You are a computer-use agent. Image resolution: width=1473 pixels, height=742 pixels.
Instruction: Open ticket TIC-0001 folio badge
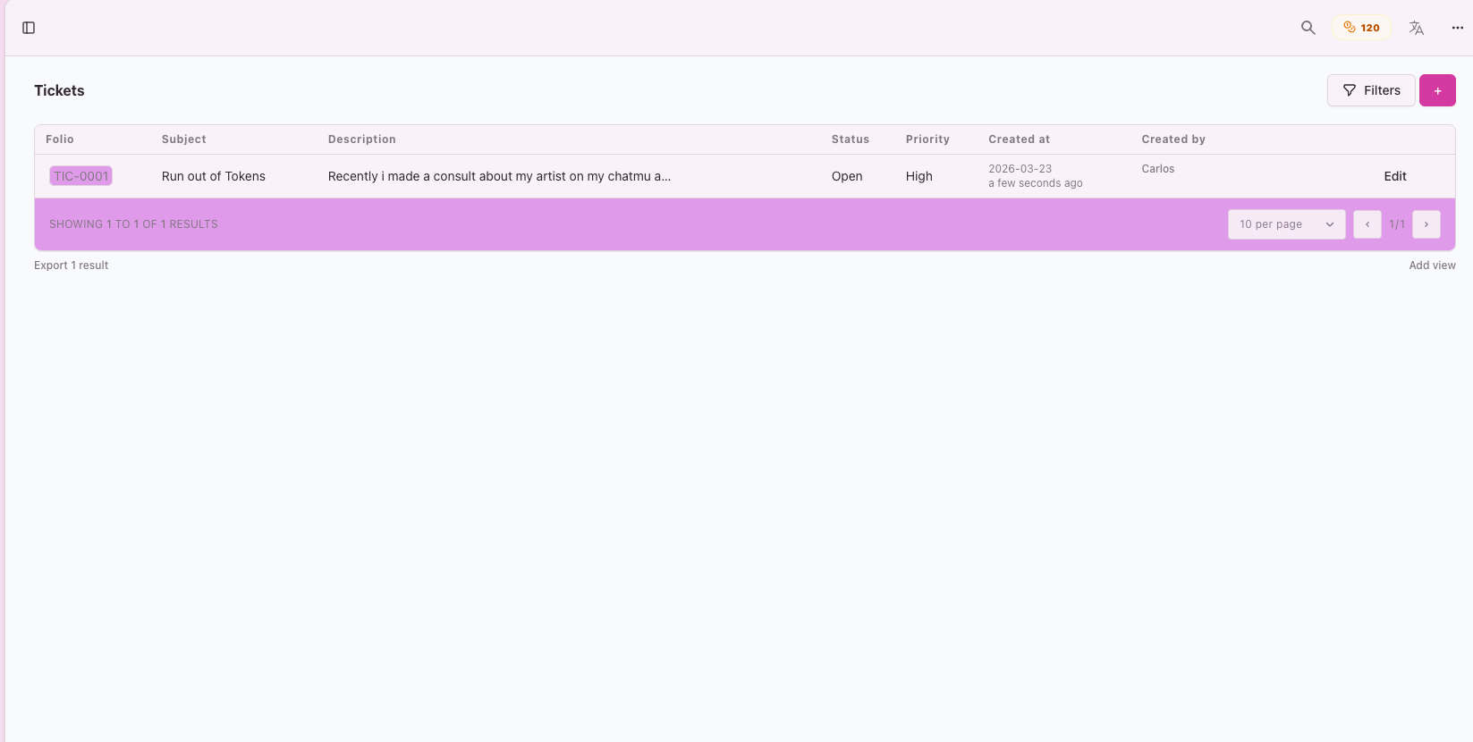80,176
